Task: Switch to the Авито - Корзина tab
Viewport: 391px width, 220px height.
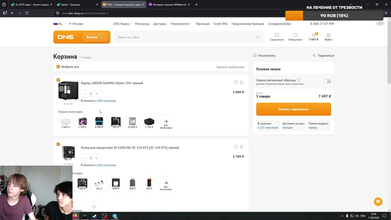Action: coord(78,5)
